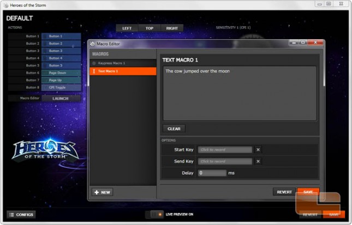Click the DEFAULT configuration title
The width and height of the screenshot is (352, 225).
[x=20, y=19]
